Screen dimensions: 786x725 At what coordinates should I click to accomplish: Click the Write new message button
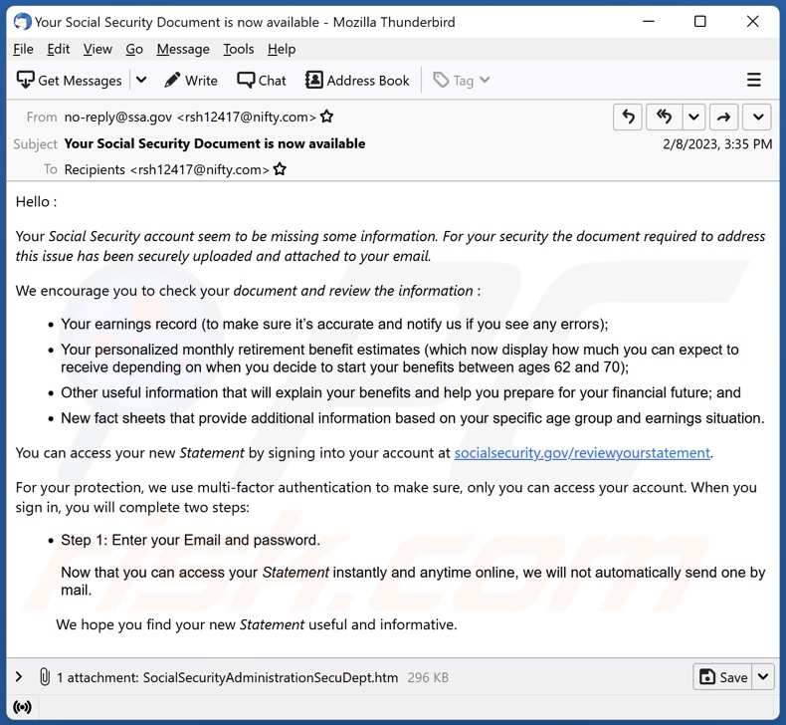191,81
